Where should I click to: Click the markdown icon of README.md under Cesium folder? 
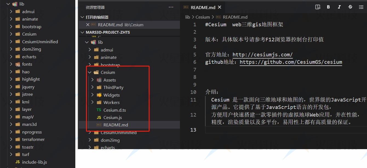(x=99, y=125)
